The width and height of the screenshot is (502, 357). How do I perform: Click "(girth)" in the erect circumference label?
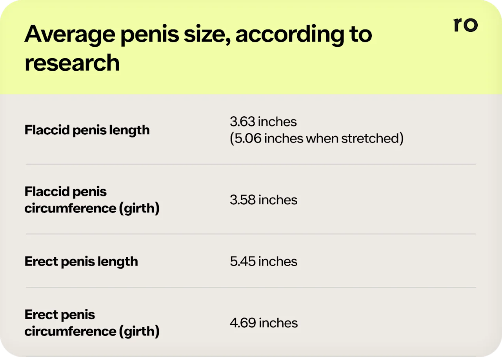coord(139,331)
